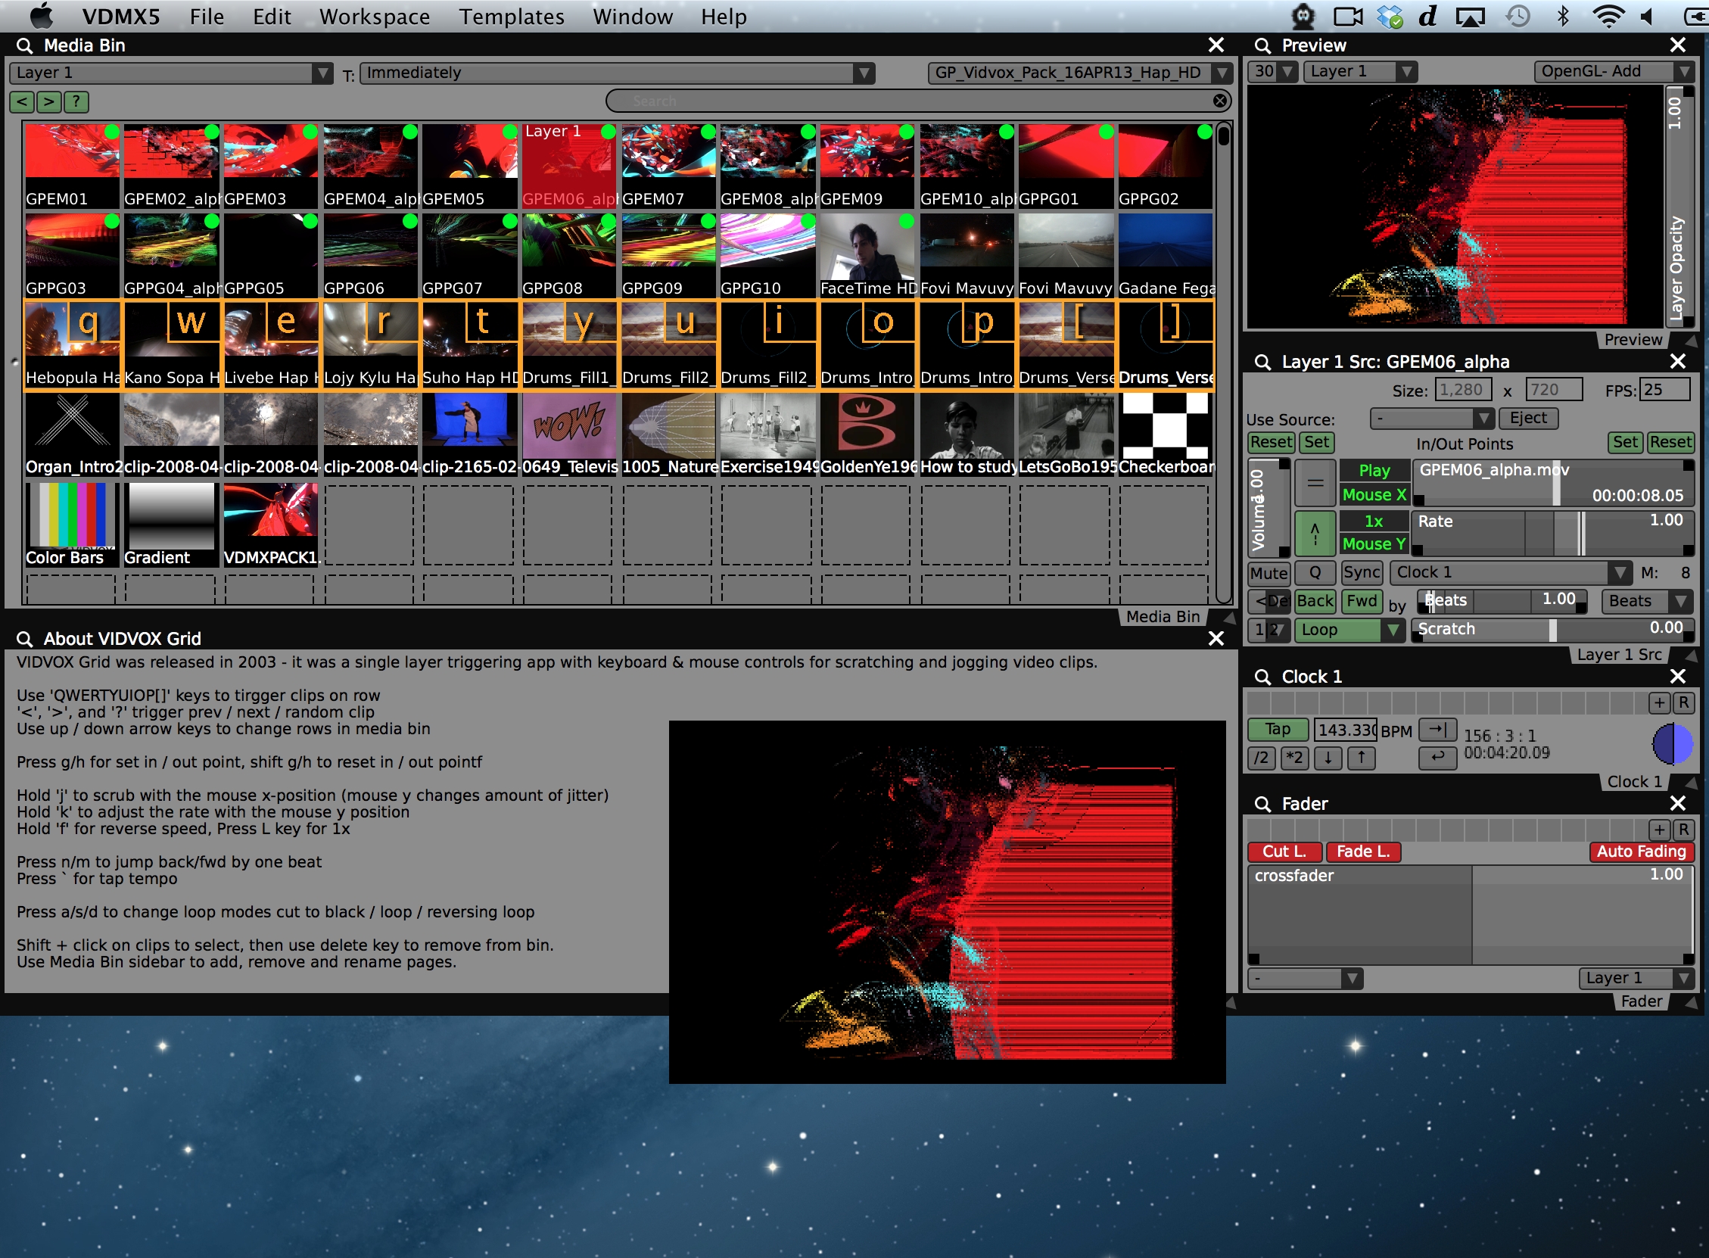This screenshot has width=1709, height=1258.
Task: Halve the BPM with /2 button
Action: (1262, 758)
